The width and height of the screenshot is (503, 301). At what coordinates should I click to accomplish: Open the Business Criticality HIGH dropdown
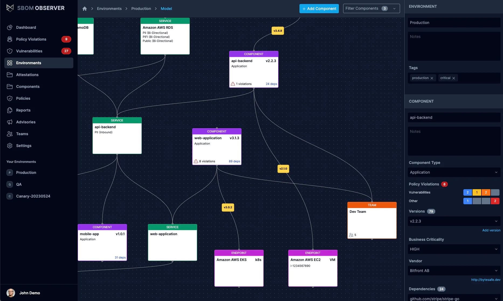454,249
